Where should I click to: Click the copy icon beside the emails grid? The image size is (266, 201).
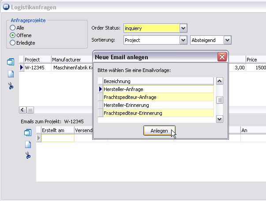tap(28, 132)
